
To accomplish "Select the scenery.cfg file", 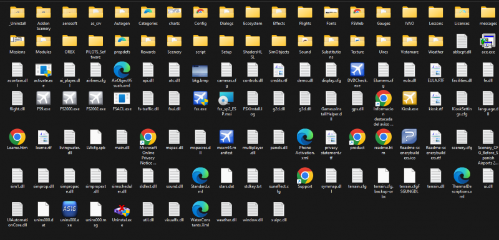I will (462, 137).
